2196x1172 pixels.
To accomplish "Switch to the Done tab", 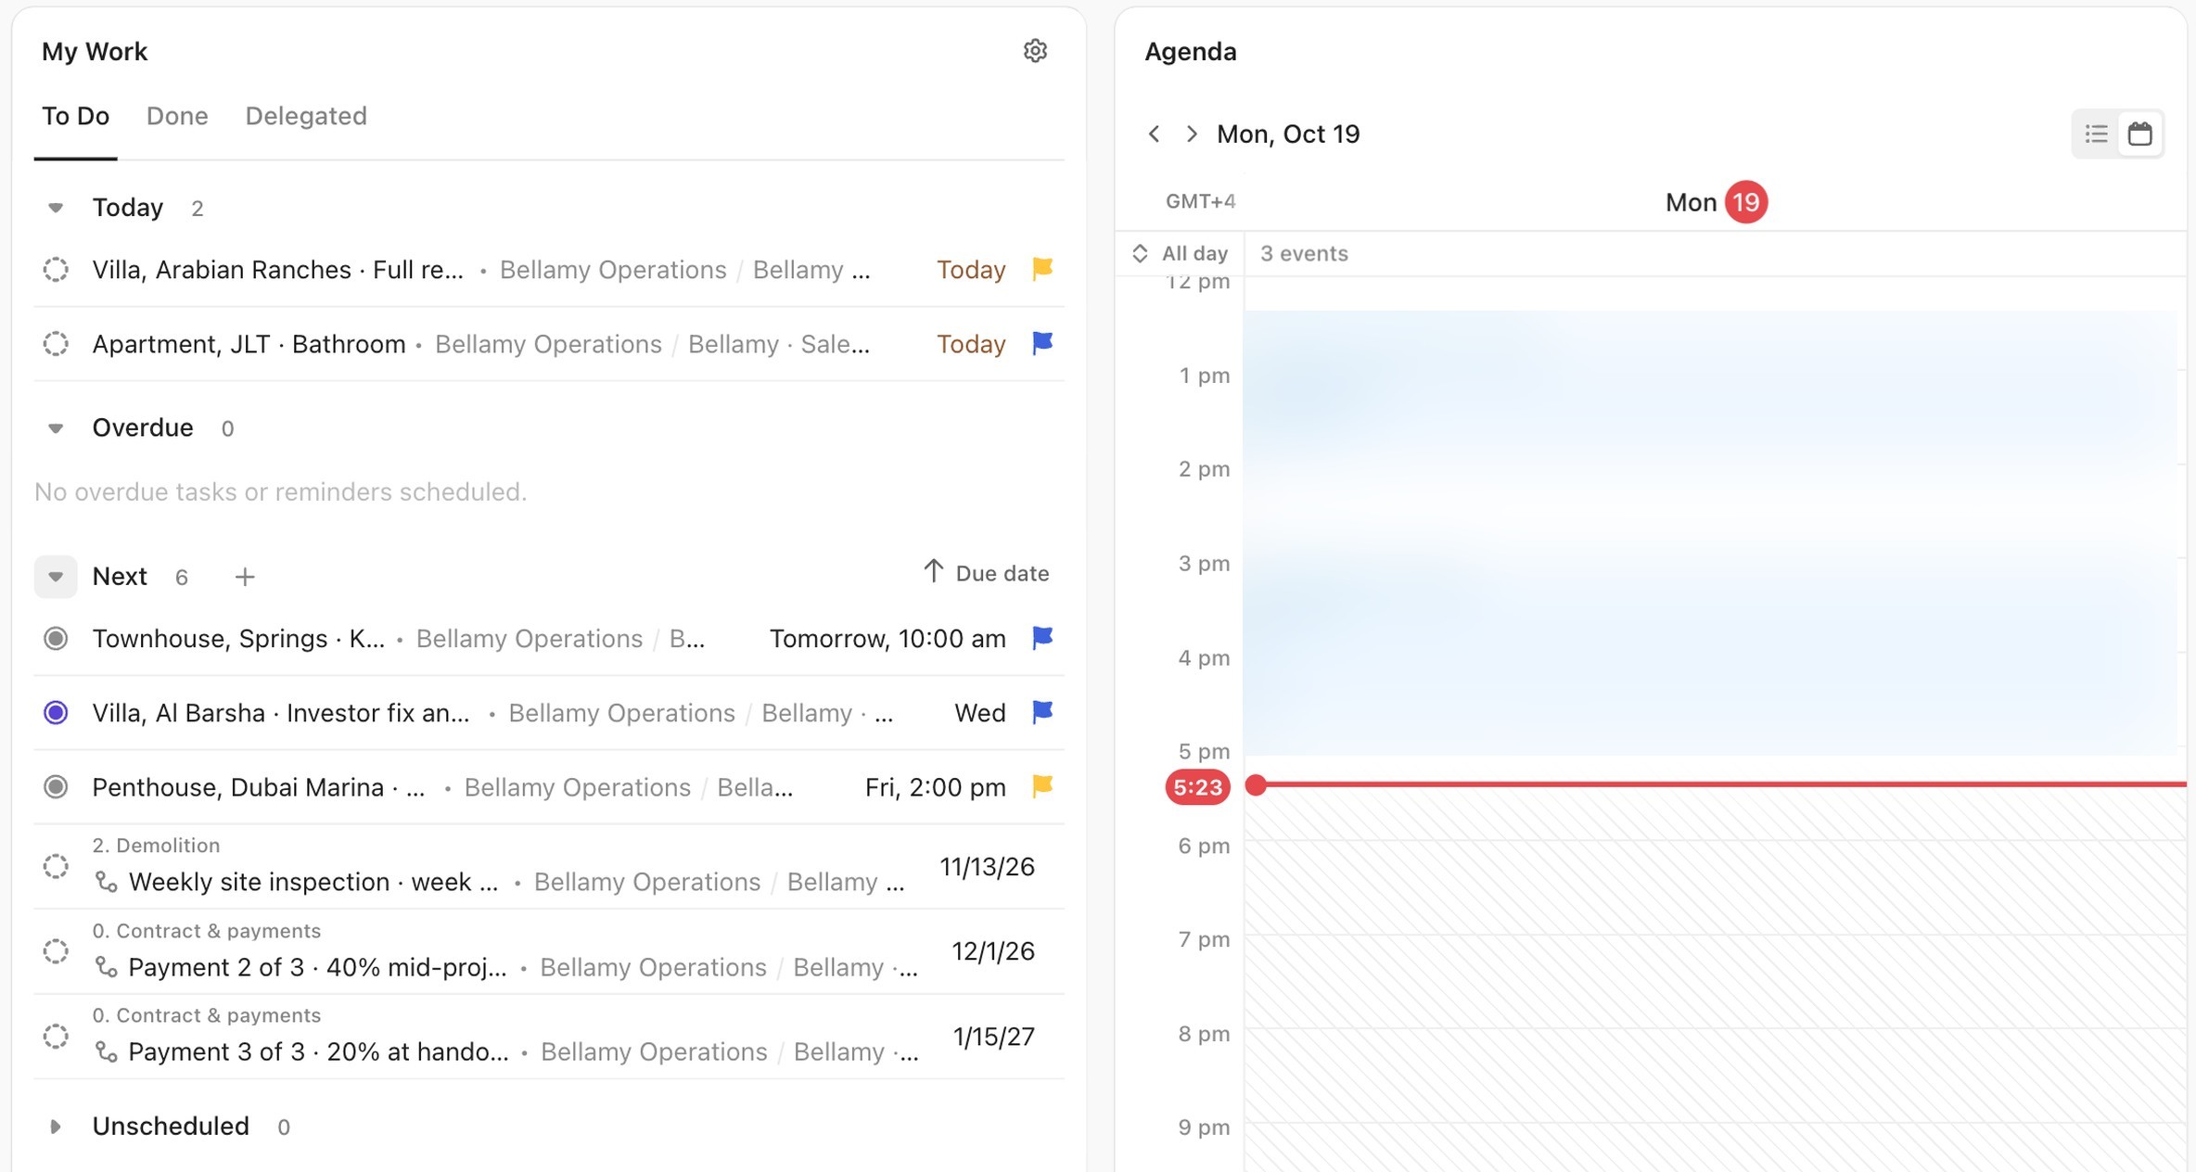I will pos(177,116).
